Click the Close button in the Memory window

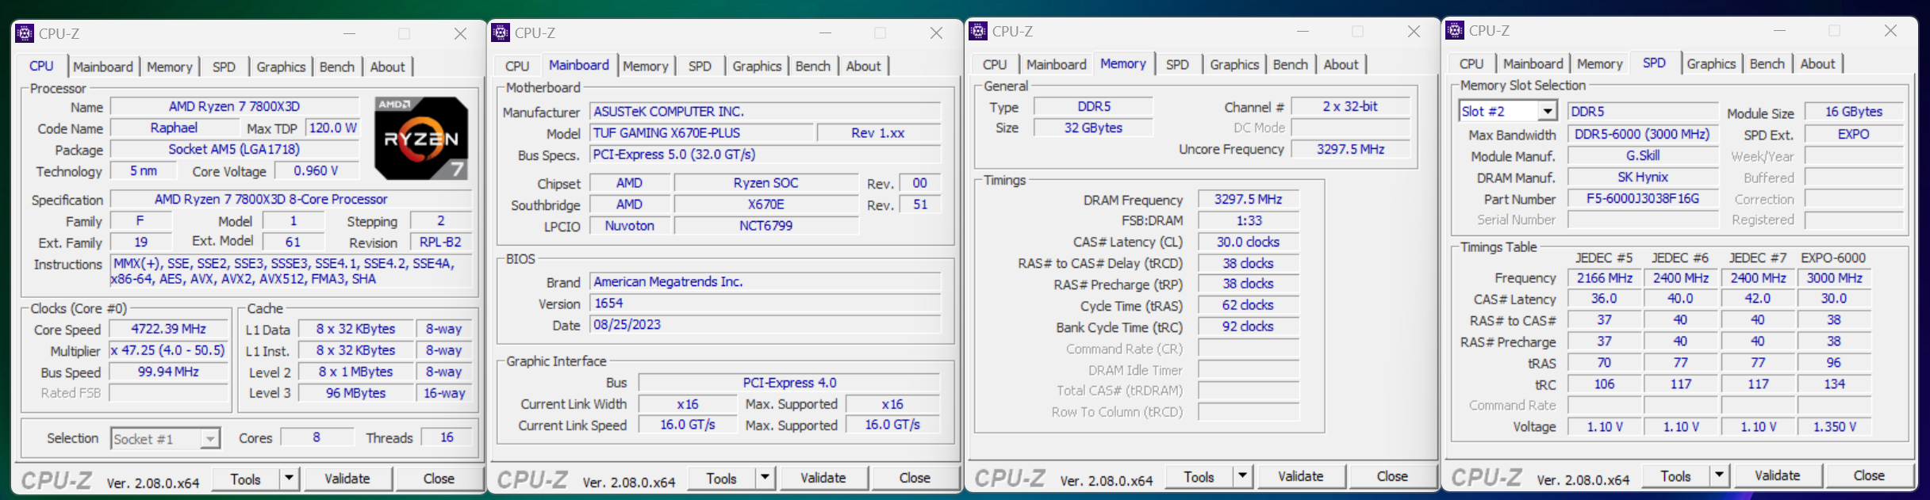pos(1392,476)
